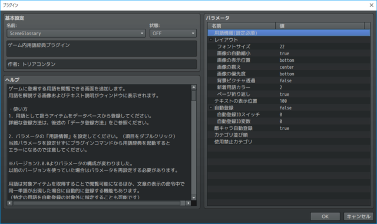The image size is (377, 224).
Task: Click the help vertical scrollbar thumb
Action: pyautogui.click(x=194, y=96)
